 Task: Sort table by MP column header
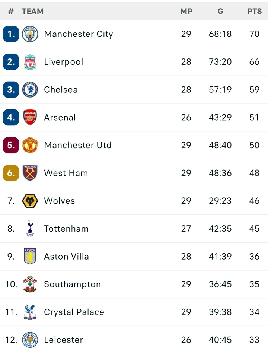186,11
